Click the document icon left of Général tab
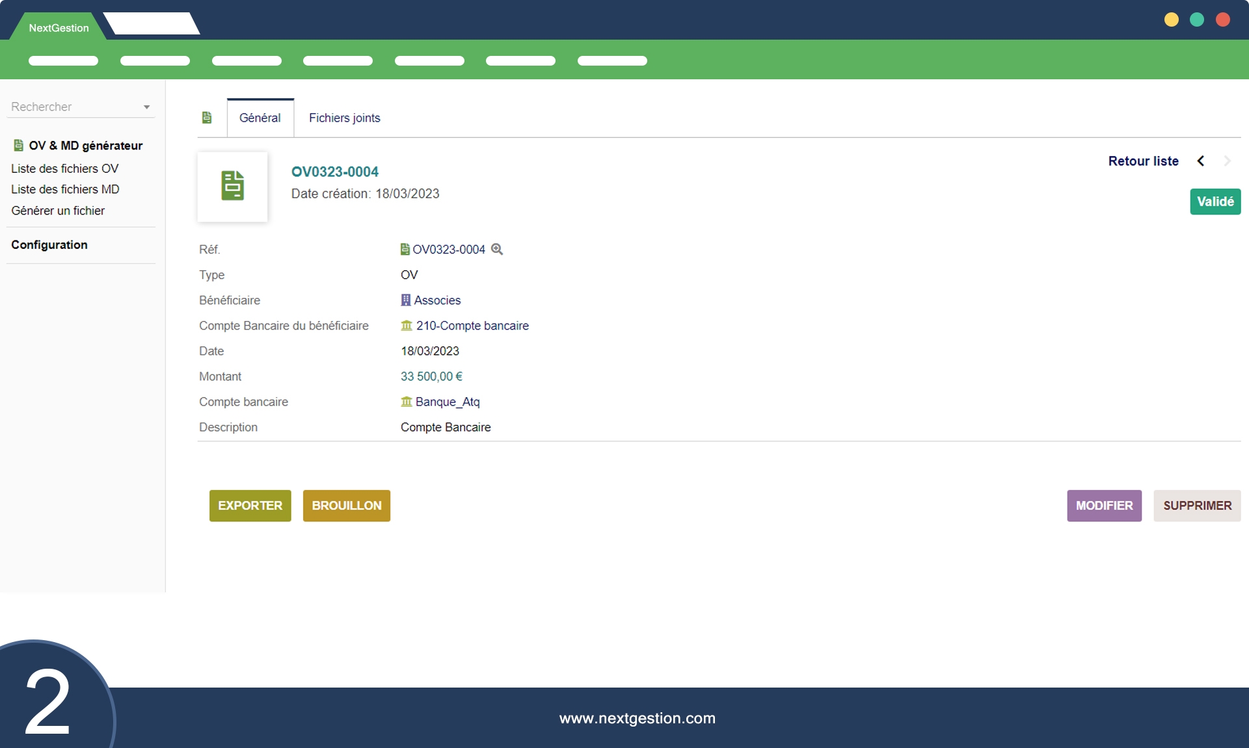Viewport: 1249px width, 748px height. coord(207,118)
